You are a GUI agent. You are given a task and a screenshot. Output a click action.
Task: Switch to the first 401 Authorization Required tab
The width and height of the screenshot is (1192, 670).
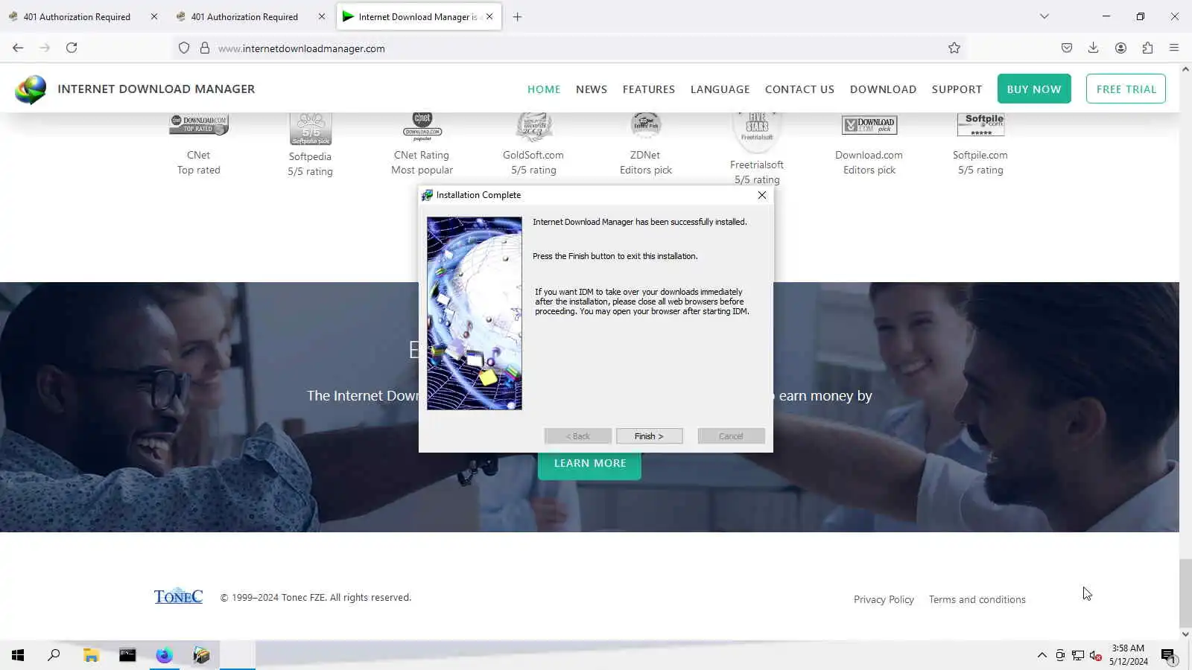point(77,16)
